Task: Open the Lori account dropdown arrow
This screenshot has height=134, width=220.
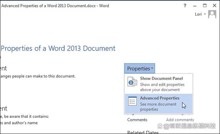Action: point(205,14)
